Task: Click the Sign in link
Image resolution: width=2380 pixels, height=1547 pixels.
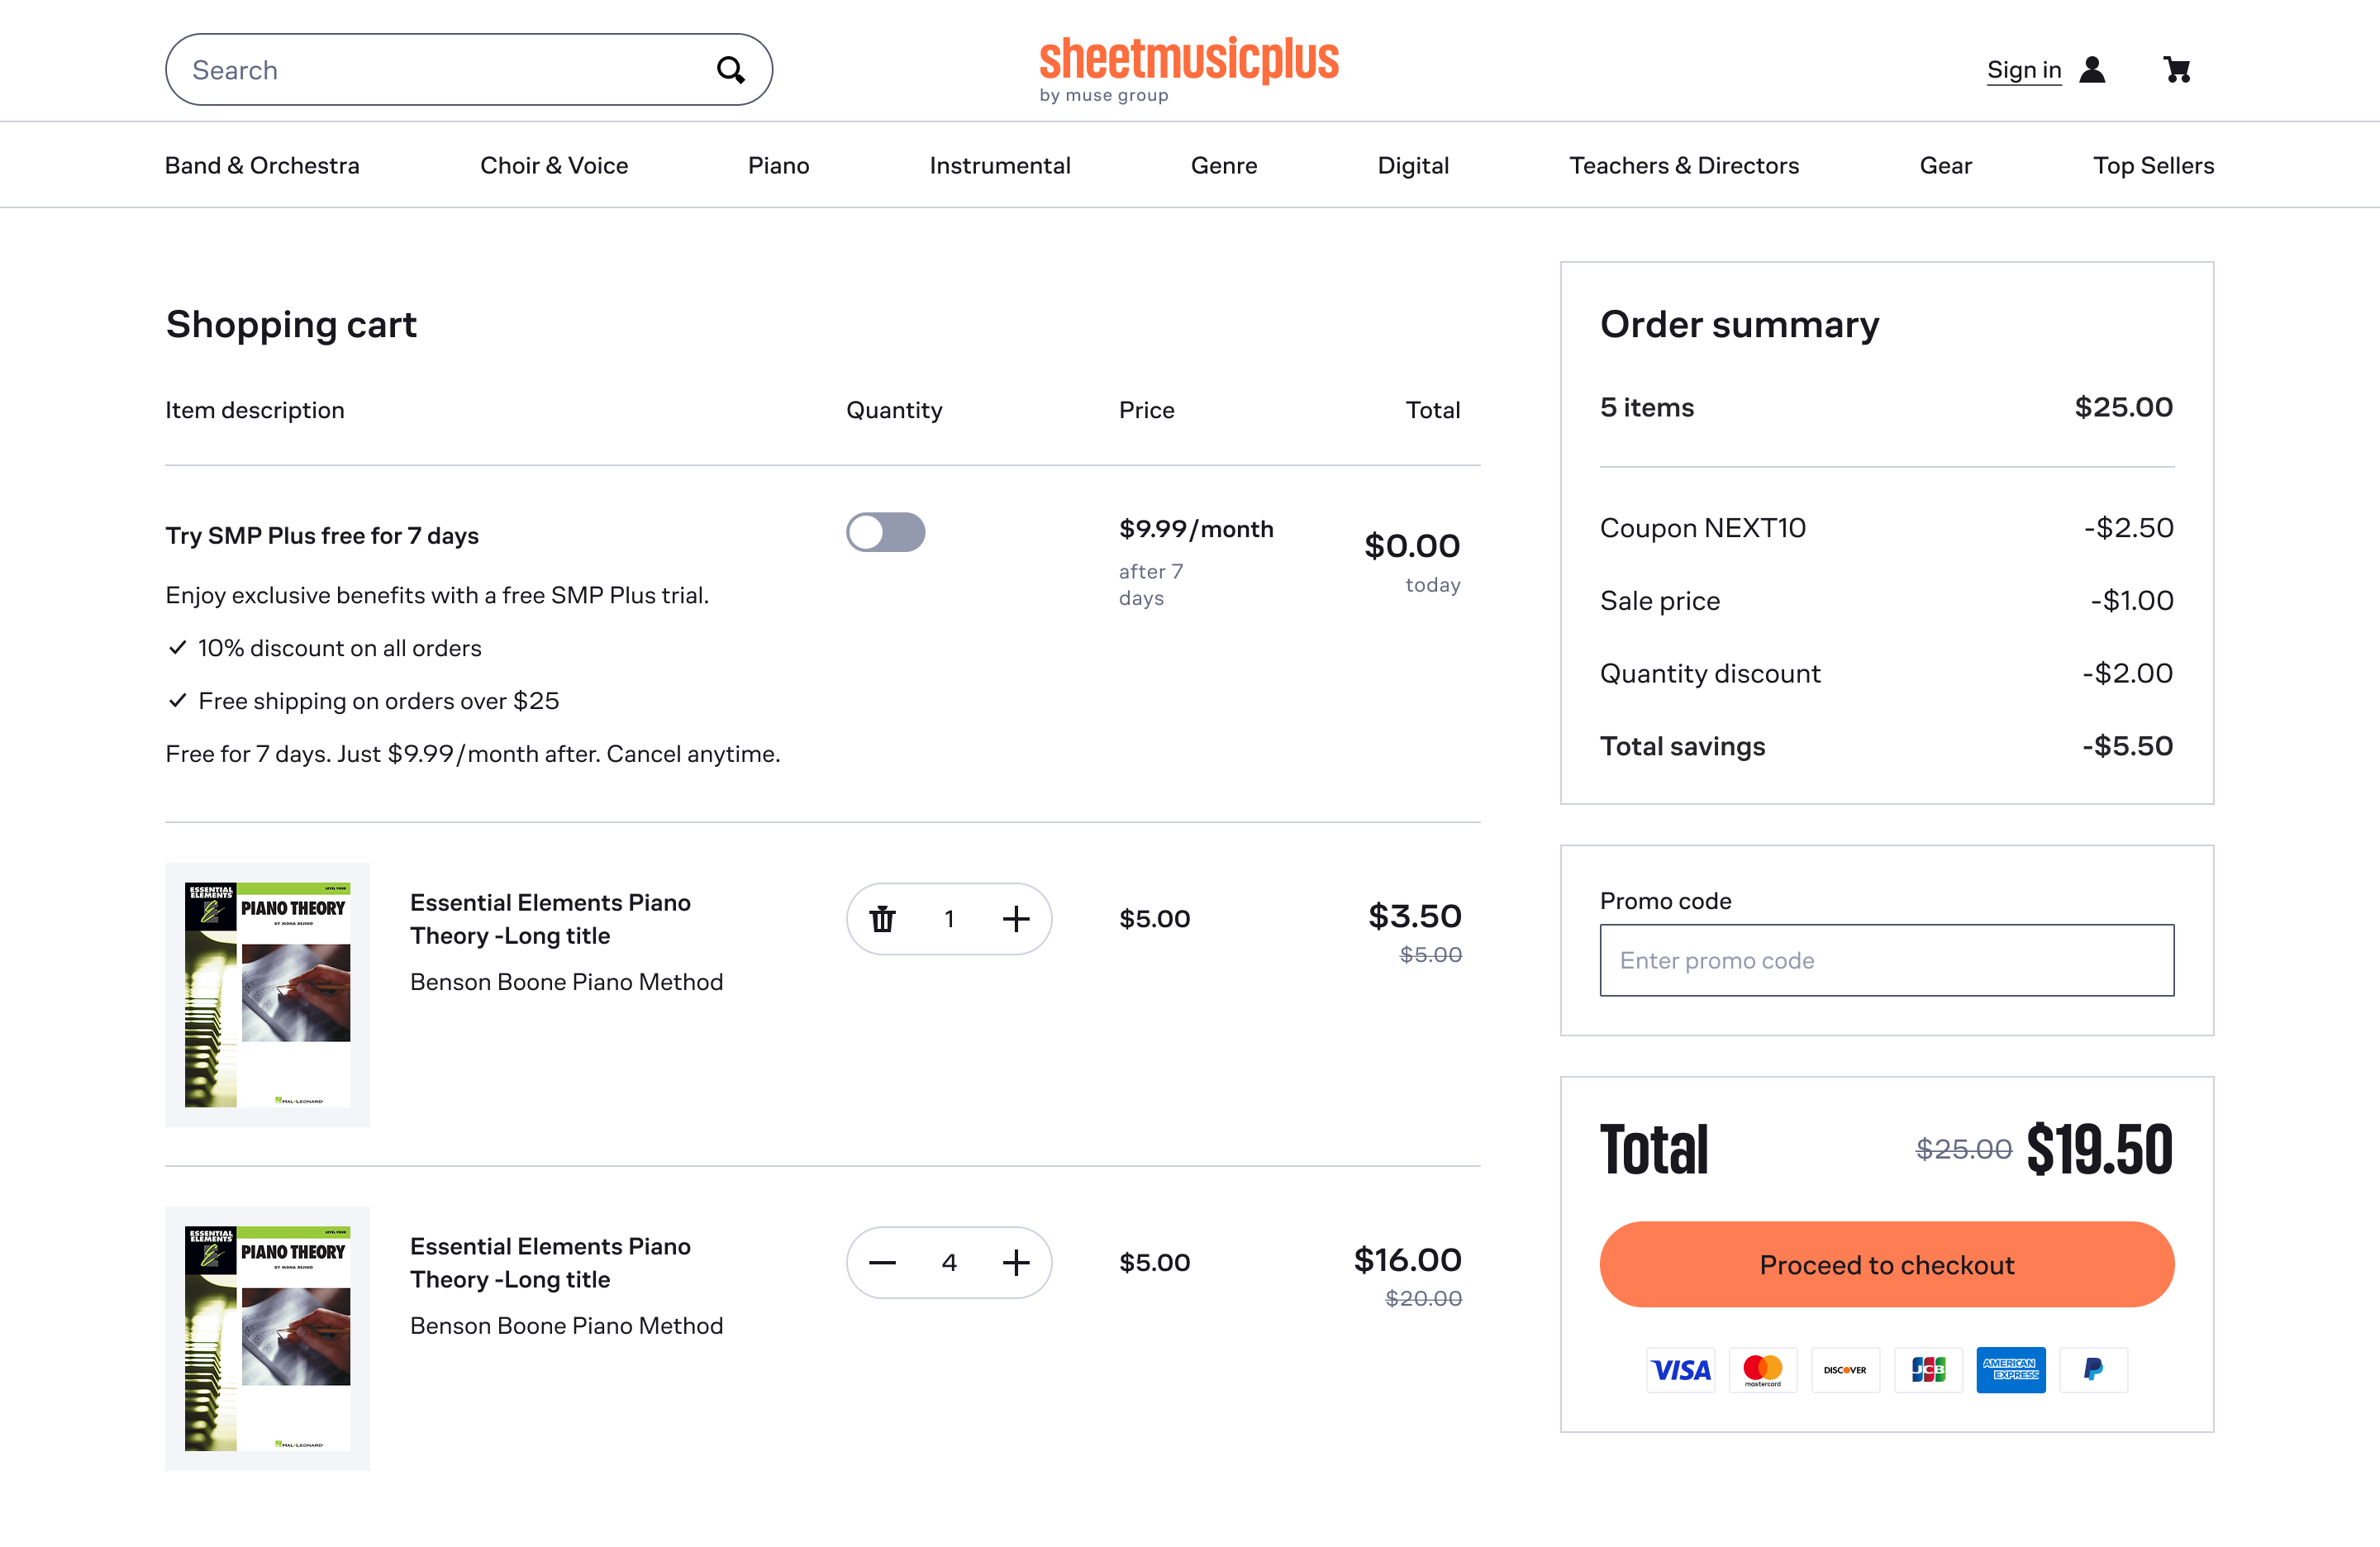Action: click(x=2024, y=70)
